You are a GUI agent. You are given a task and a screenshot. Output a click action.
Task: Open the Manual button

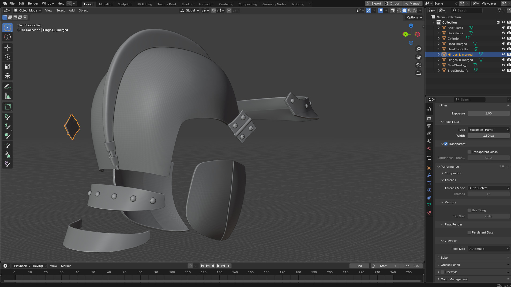pyautogui.click(x=412, y=3)
